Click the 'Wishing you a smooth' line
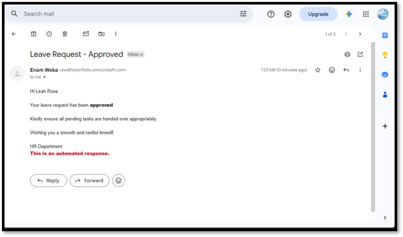The height and width of the screenshot is (237, 403). pos(72,133)
